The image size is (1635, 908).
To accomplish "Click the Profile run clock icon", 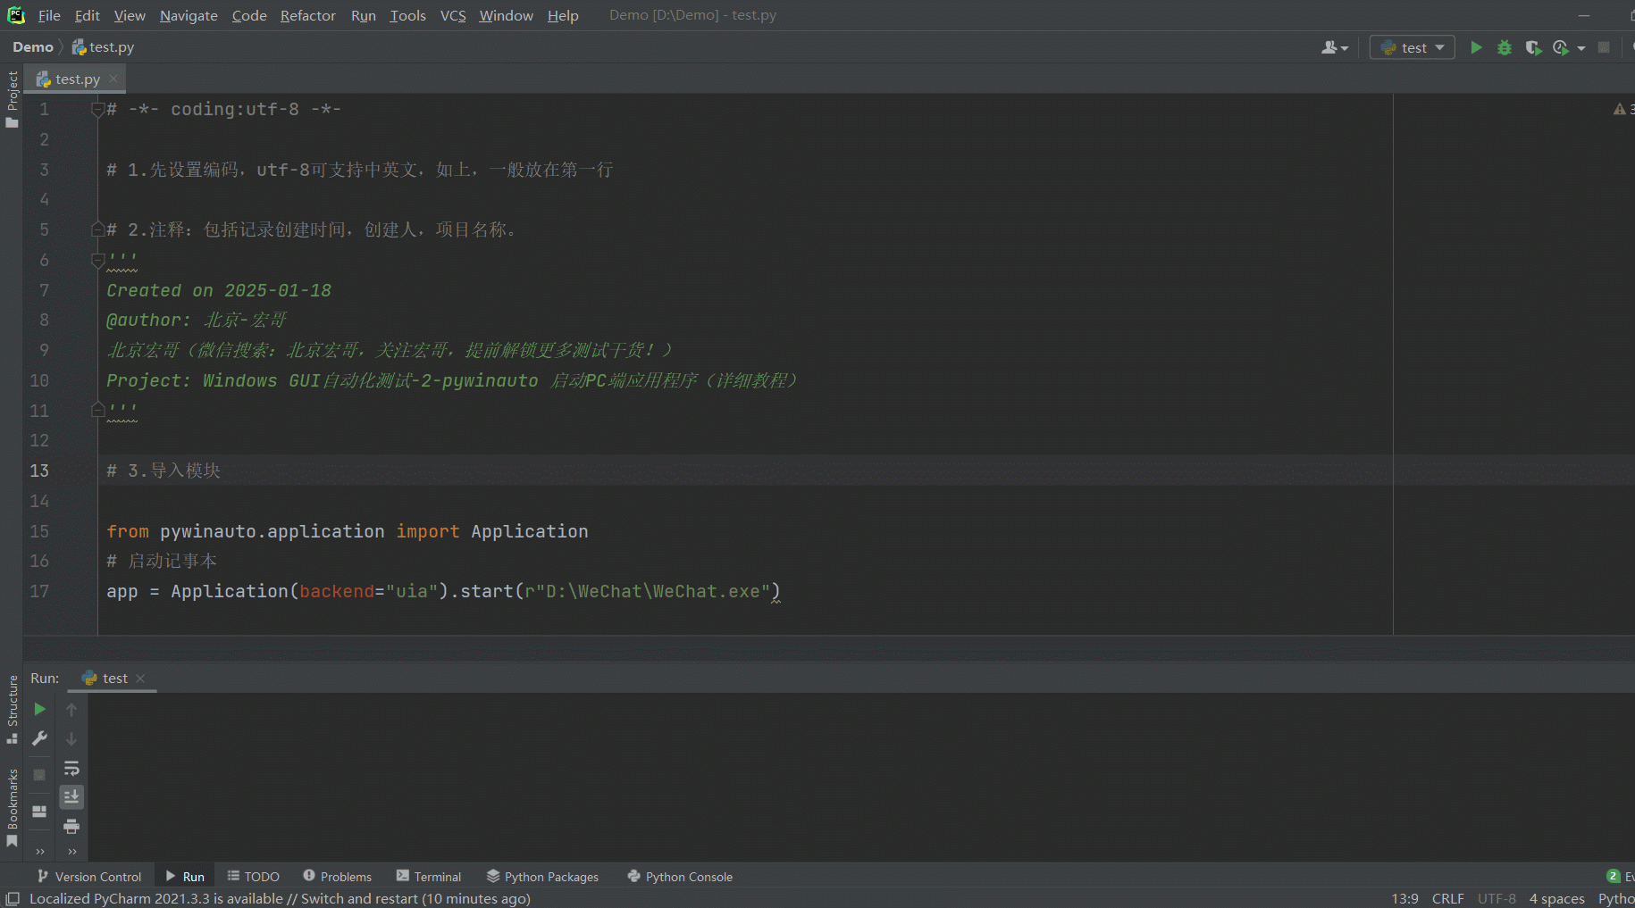I will point(1561,48).
